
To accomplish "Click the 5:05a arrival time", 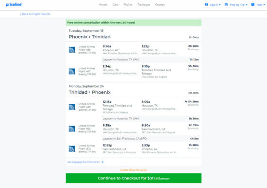I will click(x=146, y=102).
